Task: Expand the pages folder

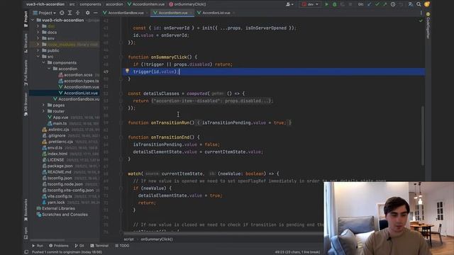Action: click(43, 105)
